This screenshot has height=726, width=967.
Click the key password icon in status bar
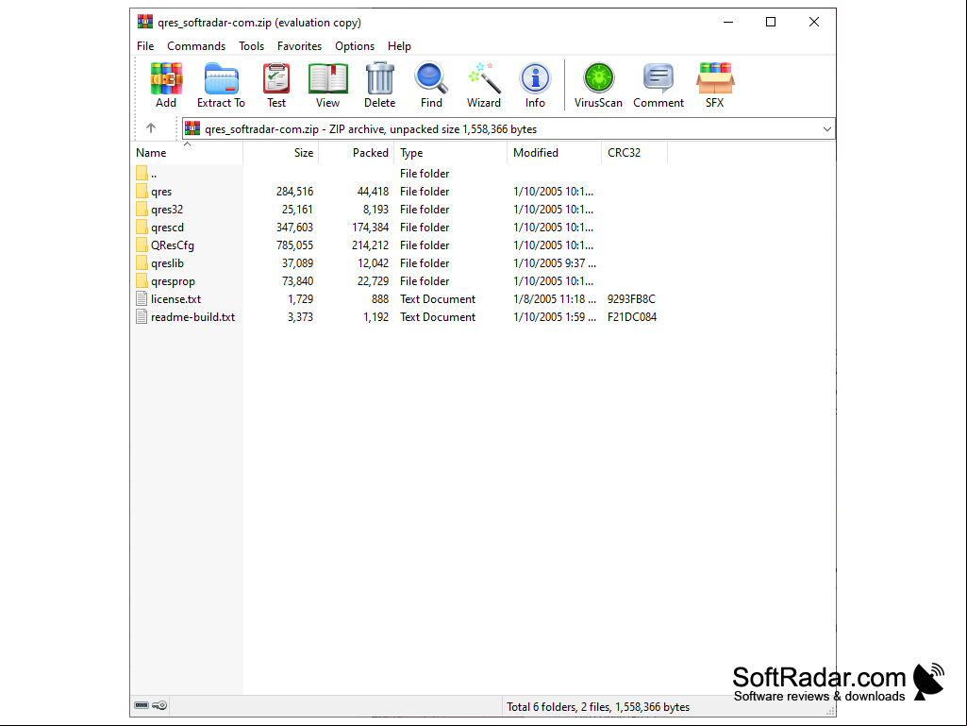click(159, 705)
